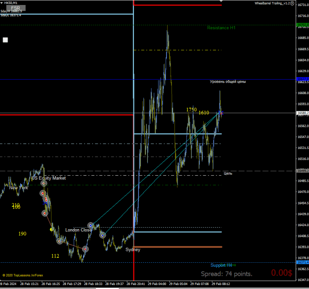The image size is (309, 289).
Task: Click the yellow 112 number label
Action: tap(55, 256)
